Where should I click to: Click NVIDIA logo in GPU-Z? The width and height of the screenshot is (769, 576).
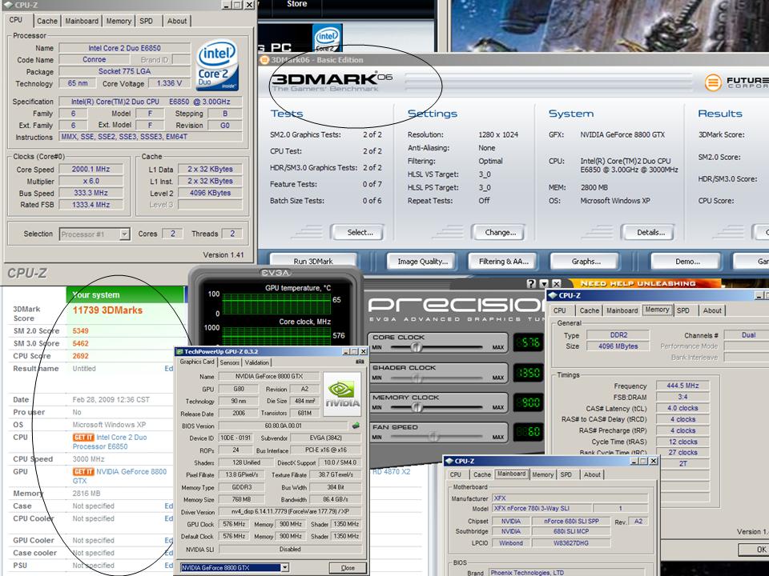[x=342, y=394]
